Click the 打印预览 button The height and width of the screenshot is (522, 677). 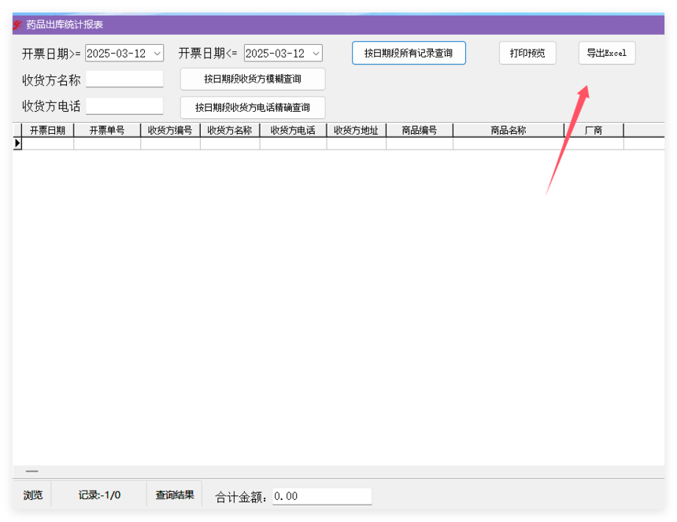point(527,53)
